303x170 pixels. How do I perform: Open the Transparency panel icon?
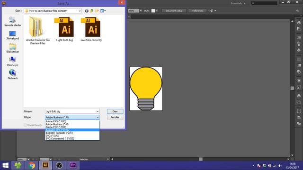click(x=299, y=72)
